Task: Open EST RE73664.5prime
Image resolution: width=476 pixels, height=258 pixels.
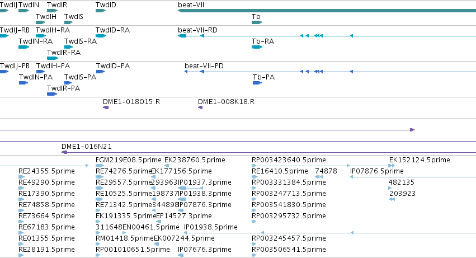Action: pyautogui.click(x=46, y=216)
